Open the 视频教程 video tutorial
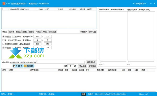Screen dimensions: 157x96 click(29, 66)
